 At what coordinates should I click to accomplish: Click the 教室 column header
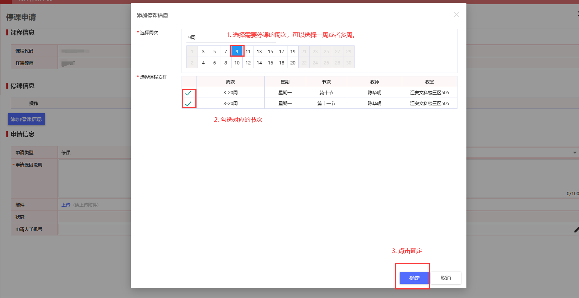coord(429,82)
